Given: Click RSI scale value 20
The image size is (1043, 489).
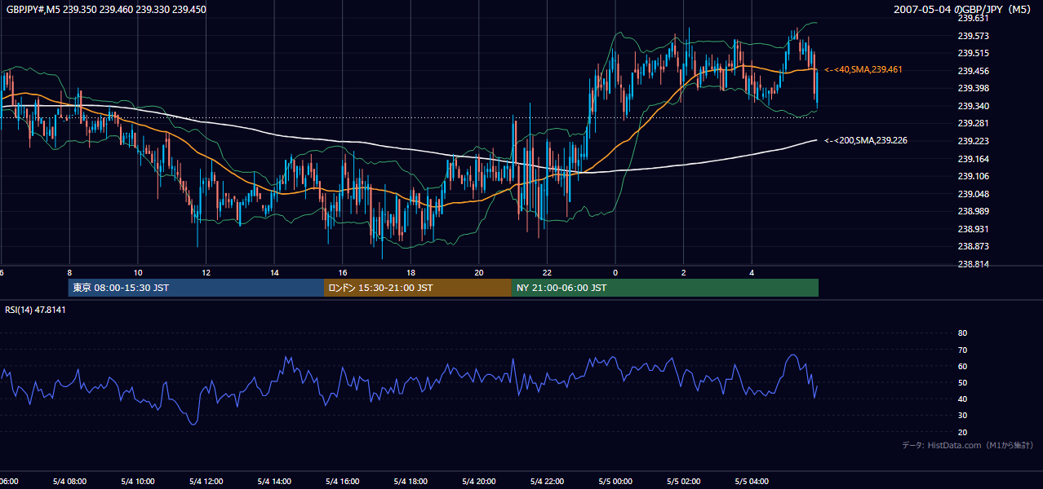Looking at the screenshot, I should pyautogui.click(x=962, y=432).
